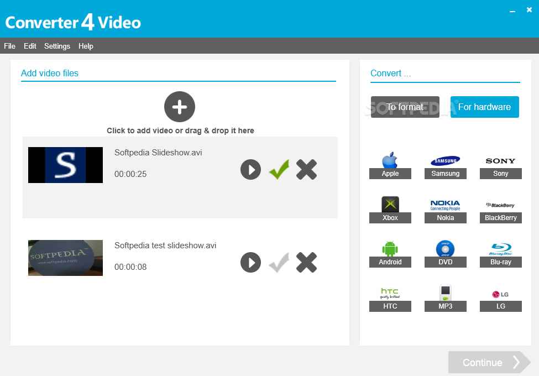Choose DVD output preset
This screenshot has width=539, height=376.
pyautogui.click(x=445, y=254)
